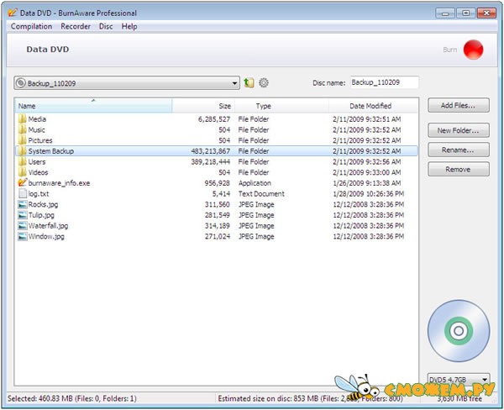Screen dimensions: 504x410
Task: Select the Waterfall.jpg file name
Action: (x=48, y=226)
